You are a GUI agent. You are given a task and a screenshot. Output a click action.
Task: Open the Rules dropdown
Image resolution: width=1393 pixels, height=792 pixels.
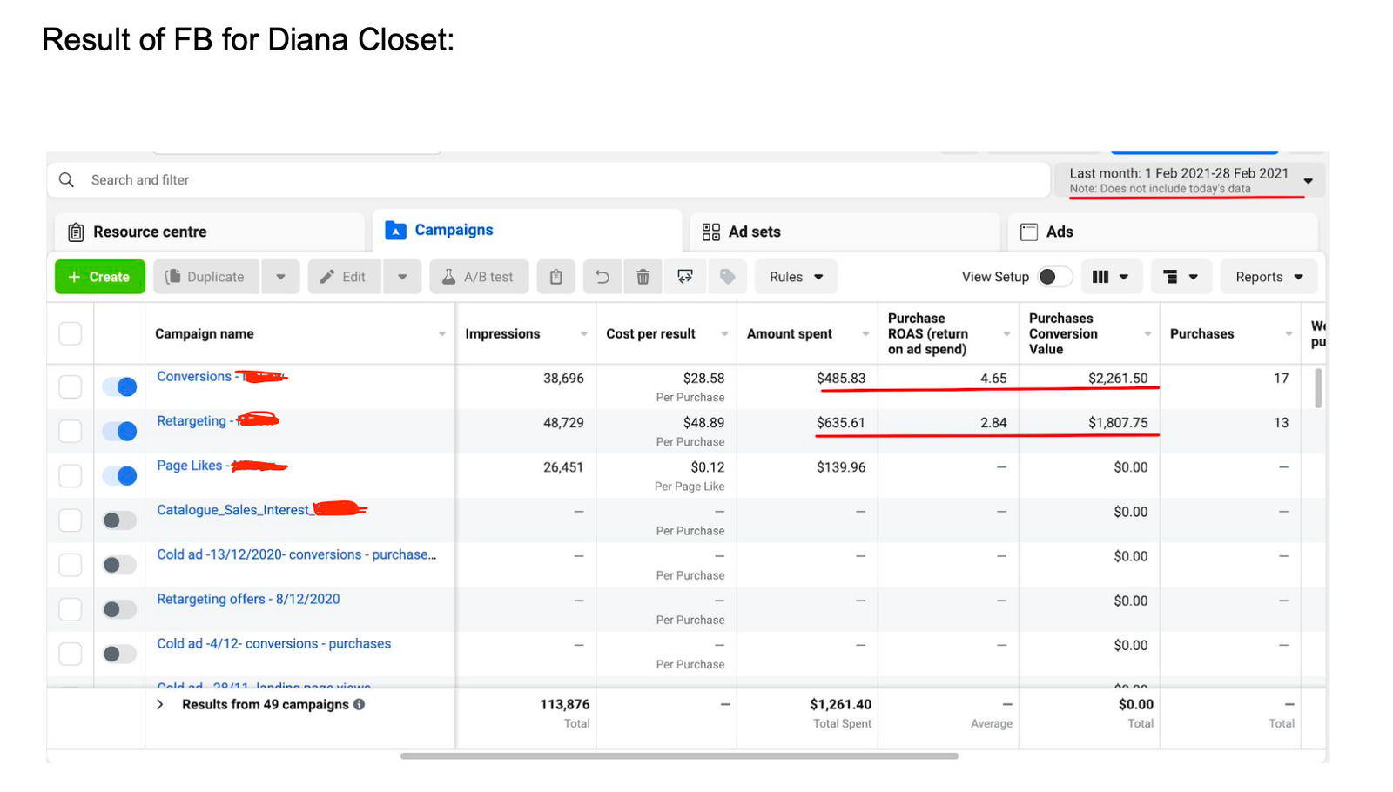click(796, 277)
